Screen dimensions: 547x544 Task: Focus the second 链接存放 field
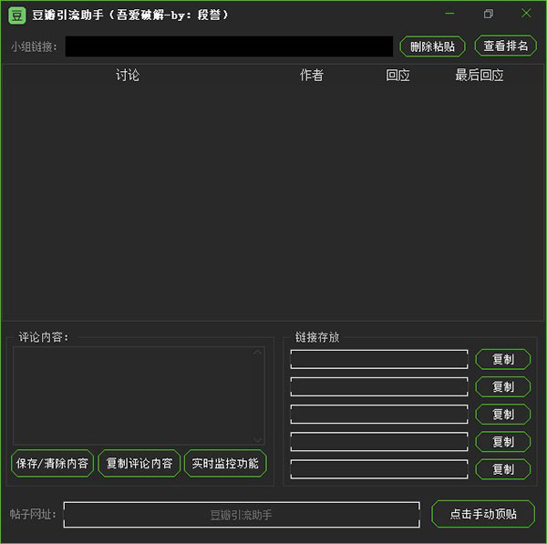click(x=379, y=386)
